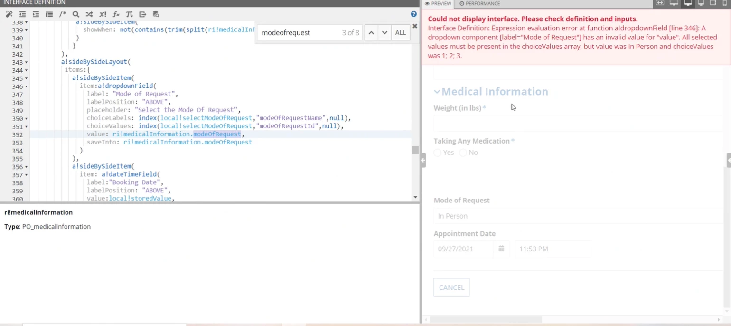Collapse the Medical Information section
The width and height of the screenshot is (731, 326).
(437, 92)
